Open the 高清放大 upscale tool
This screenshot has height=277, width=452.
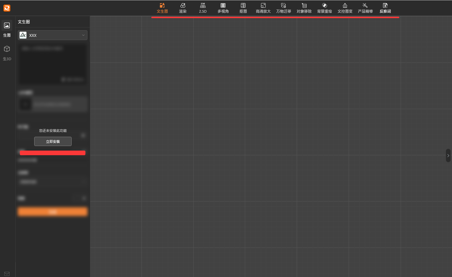pos(263,8)
